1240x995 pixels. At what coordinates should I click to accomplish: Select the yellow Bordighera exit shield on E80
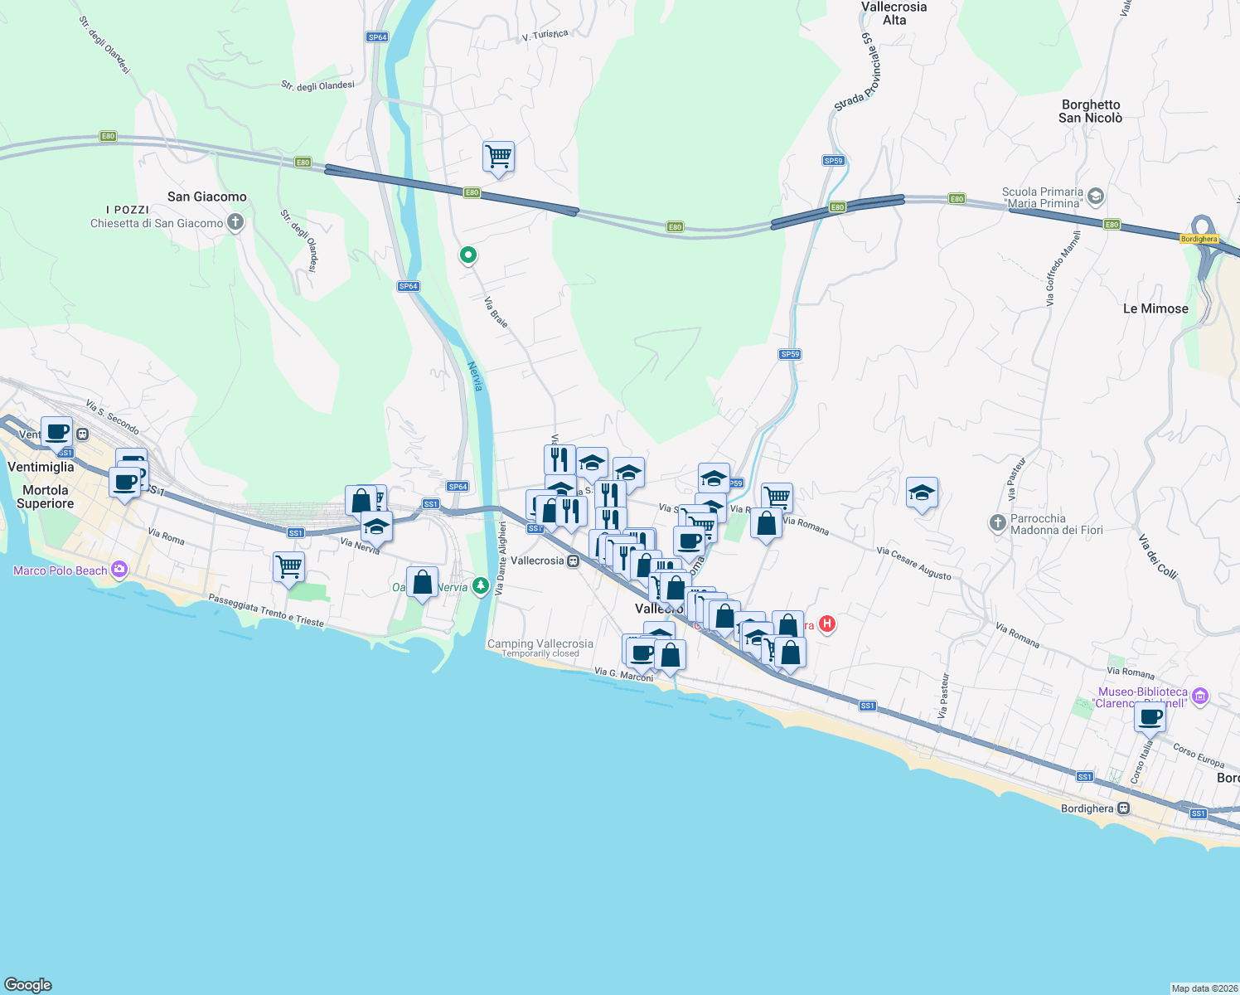click(x=1199, y=237)
